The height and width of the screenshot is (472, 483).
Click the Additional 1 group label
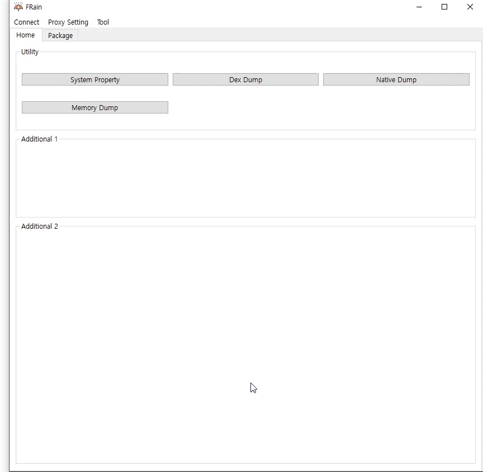point(40,139)
